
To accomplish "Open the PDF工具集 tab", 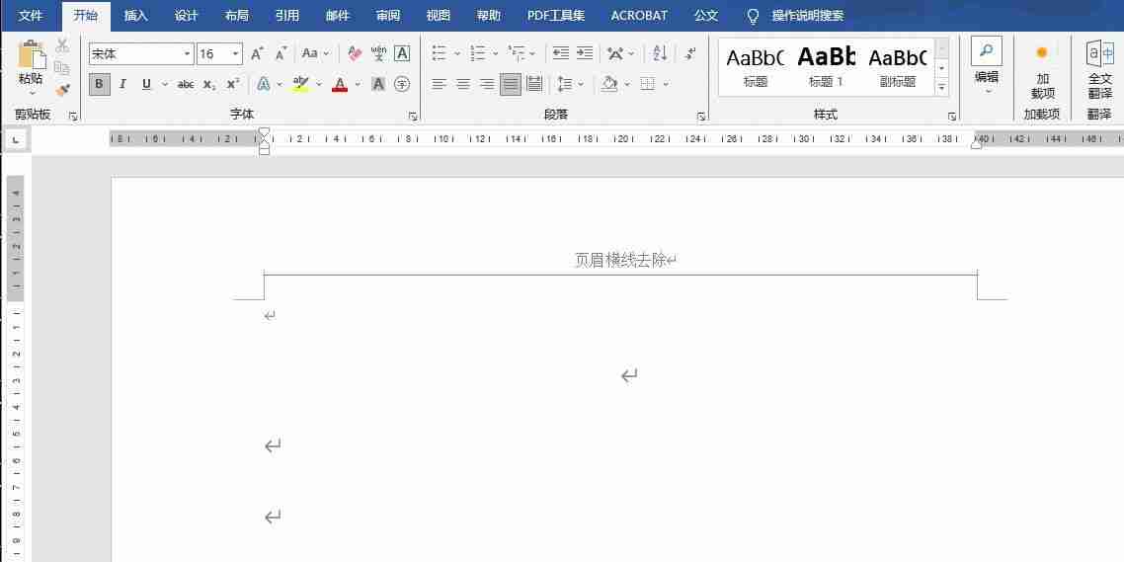I will pyautogui.click(x=555, y=16).
